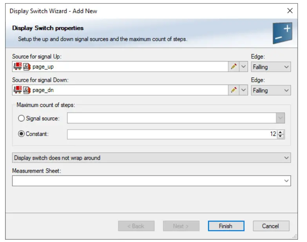Select the Constant radio button
307x242 pixels.
click(x=21, y=134)
